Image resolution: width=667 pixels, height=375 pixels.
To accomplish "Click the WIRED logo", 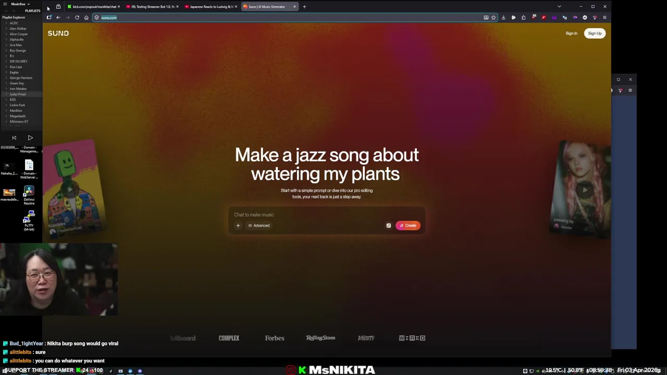I will tap(412, 338).
